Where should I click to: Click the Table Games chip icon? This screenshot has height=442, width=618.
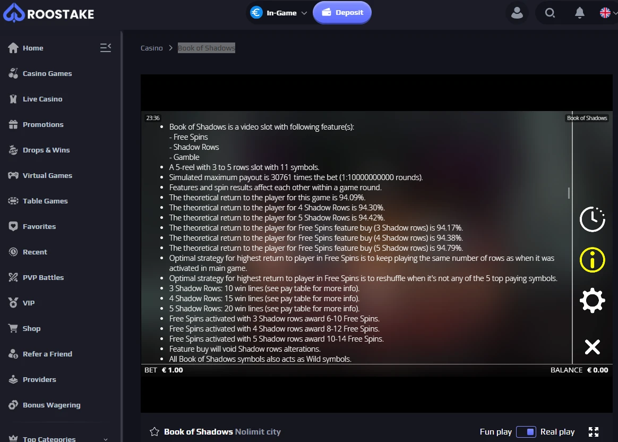tap(13, 201)
